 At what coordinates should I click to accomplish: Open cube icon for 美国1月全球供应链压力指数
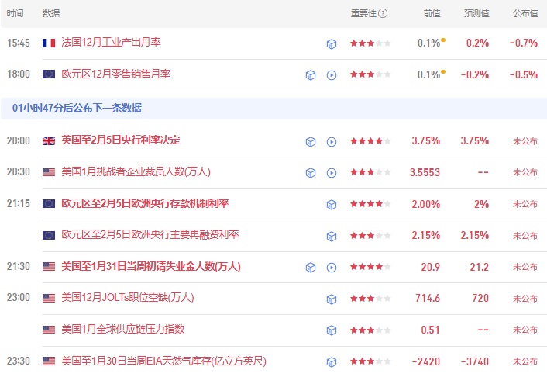(x=332, y=330)
